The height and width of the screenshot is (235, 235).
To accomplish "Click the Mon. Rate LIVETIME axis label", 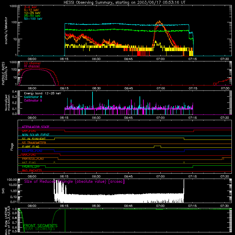I will (x=6, y=221).
